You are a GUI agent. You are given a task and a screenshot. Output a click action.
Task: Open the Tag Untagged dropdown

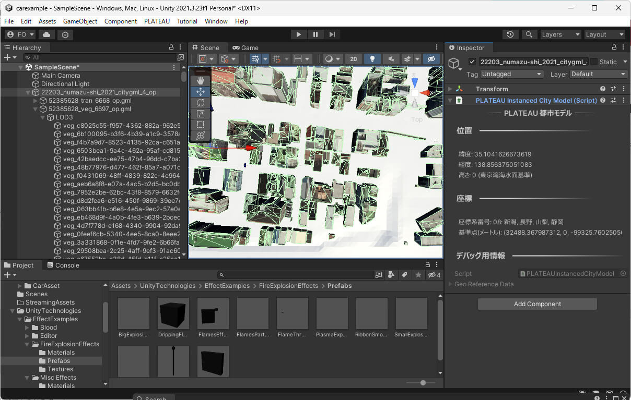point(512,74)
